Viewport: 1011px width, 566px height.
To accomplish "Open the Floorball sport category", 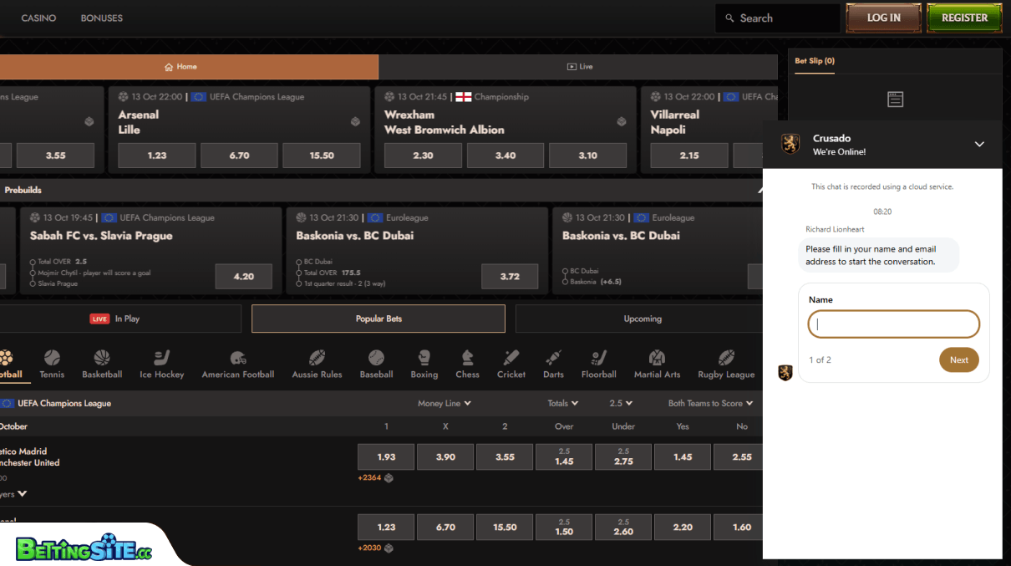I will (x=598, y=365).
